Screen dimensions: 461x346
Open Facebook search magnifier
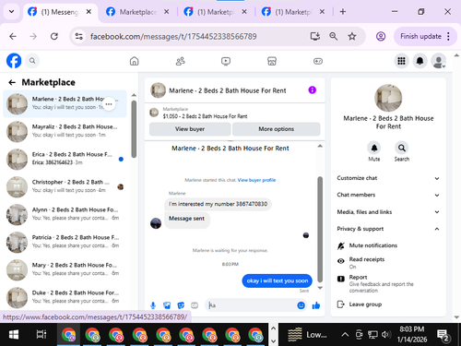coord(32,61)
